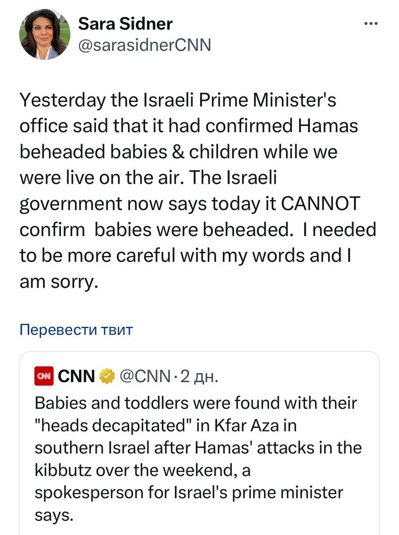399x535 pixels.
Task: Open the three-dot more options menu
Action: [371, 23]
